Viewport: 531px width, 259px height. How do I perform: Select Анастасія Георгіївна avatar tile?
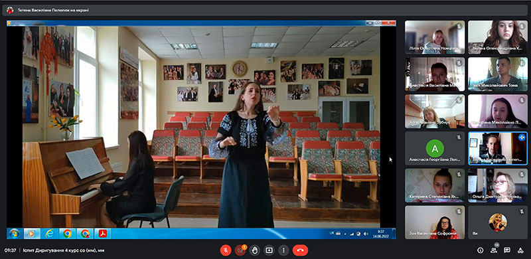[x=435, y=149]
